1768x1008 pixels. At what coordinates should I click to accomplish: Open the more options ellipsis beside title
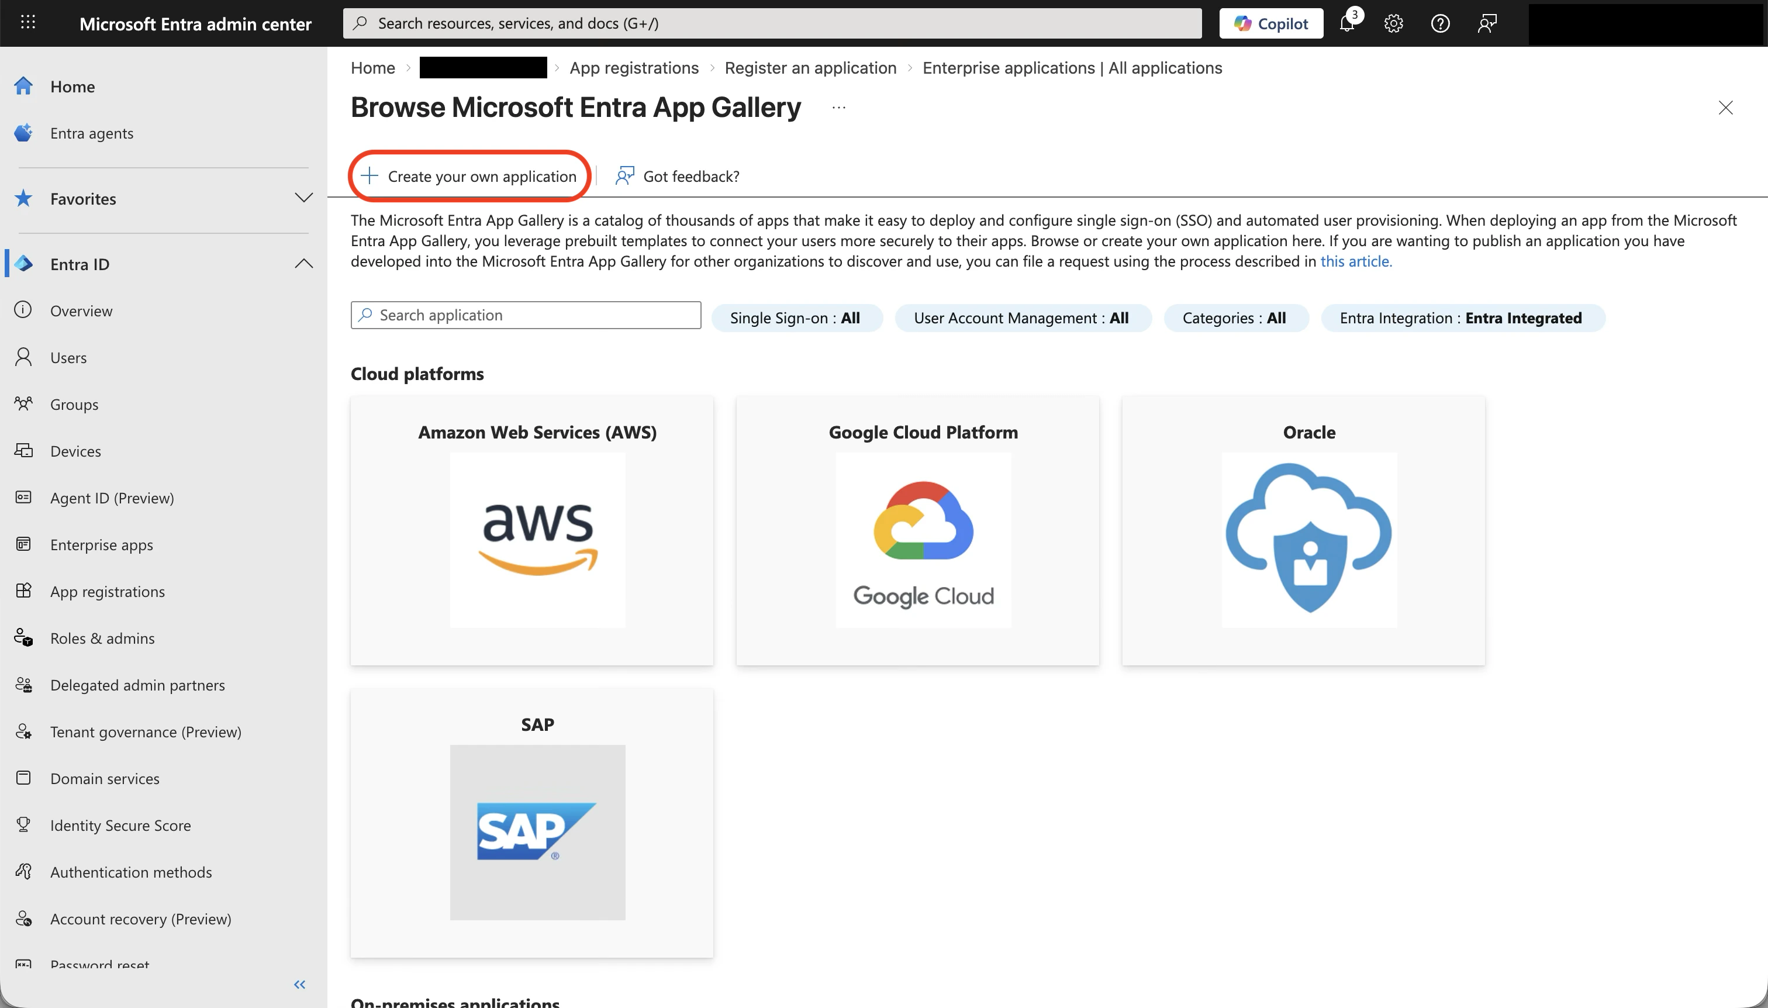point(839,108)
